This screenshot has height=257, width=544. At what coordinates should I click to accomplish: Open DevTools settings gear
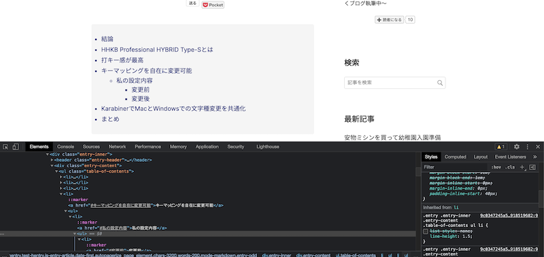coord(517,147)
